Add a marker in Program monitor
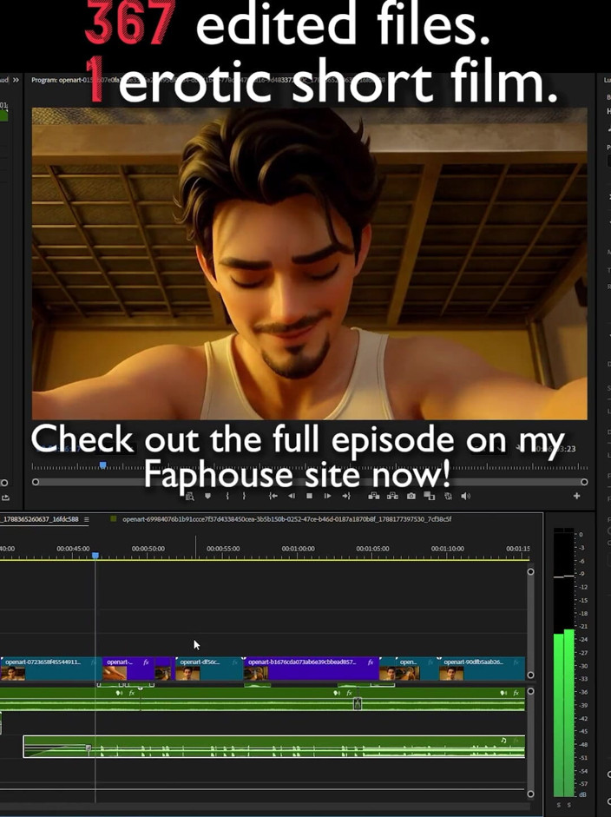611x817 pixels. [x=207, y=496]
